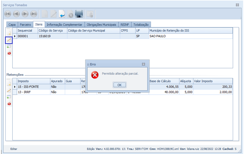The width and height of the screenshot is (244, 154).
Task: Click the new item icon beside the items grid
Action: pyautogui.click(x=9, y=34)
